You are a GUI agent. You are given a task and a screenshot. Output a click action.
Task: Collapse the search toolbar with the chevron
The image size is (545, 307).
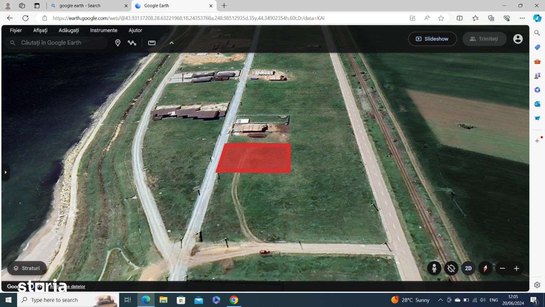[172, 43]
